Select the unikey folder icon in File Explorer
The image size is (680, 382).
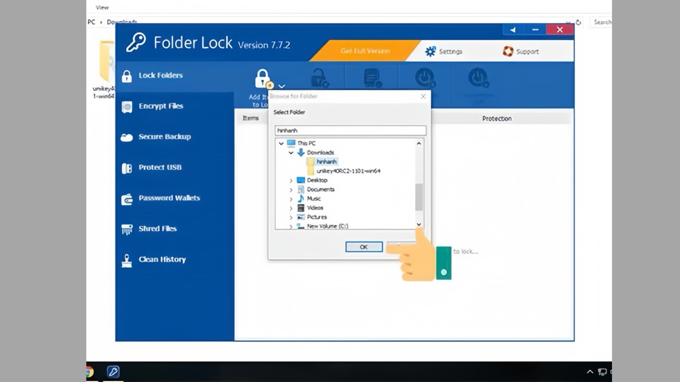[x=106, y=62]
